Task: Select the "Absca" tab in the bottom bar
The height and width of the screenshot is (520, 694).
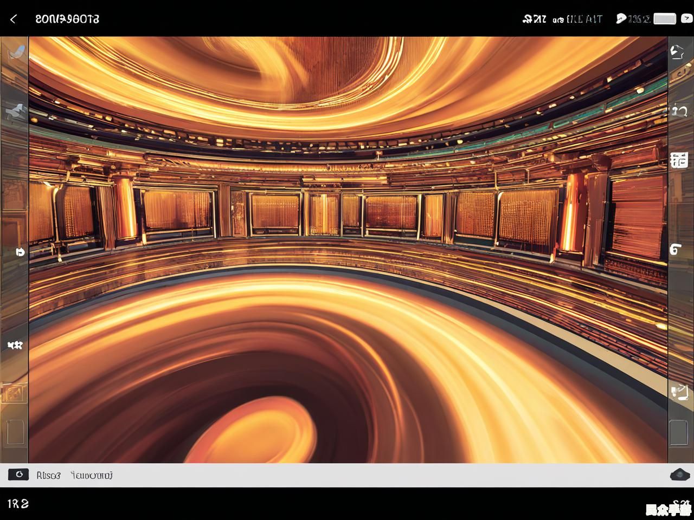Action: point(48,476)
